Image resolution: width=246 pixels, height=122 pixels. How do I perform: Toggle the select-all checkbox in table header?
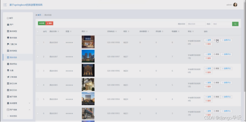pos(38,32)
